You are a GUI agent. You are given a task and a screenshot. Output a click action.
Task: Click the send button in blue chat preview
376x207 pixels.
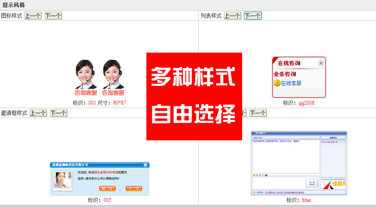click(x=312, y=183)
